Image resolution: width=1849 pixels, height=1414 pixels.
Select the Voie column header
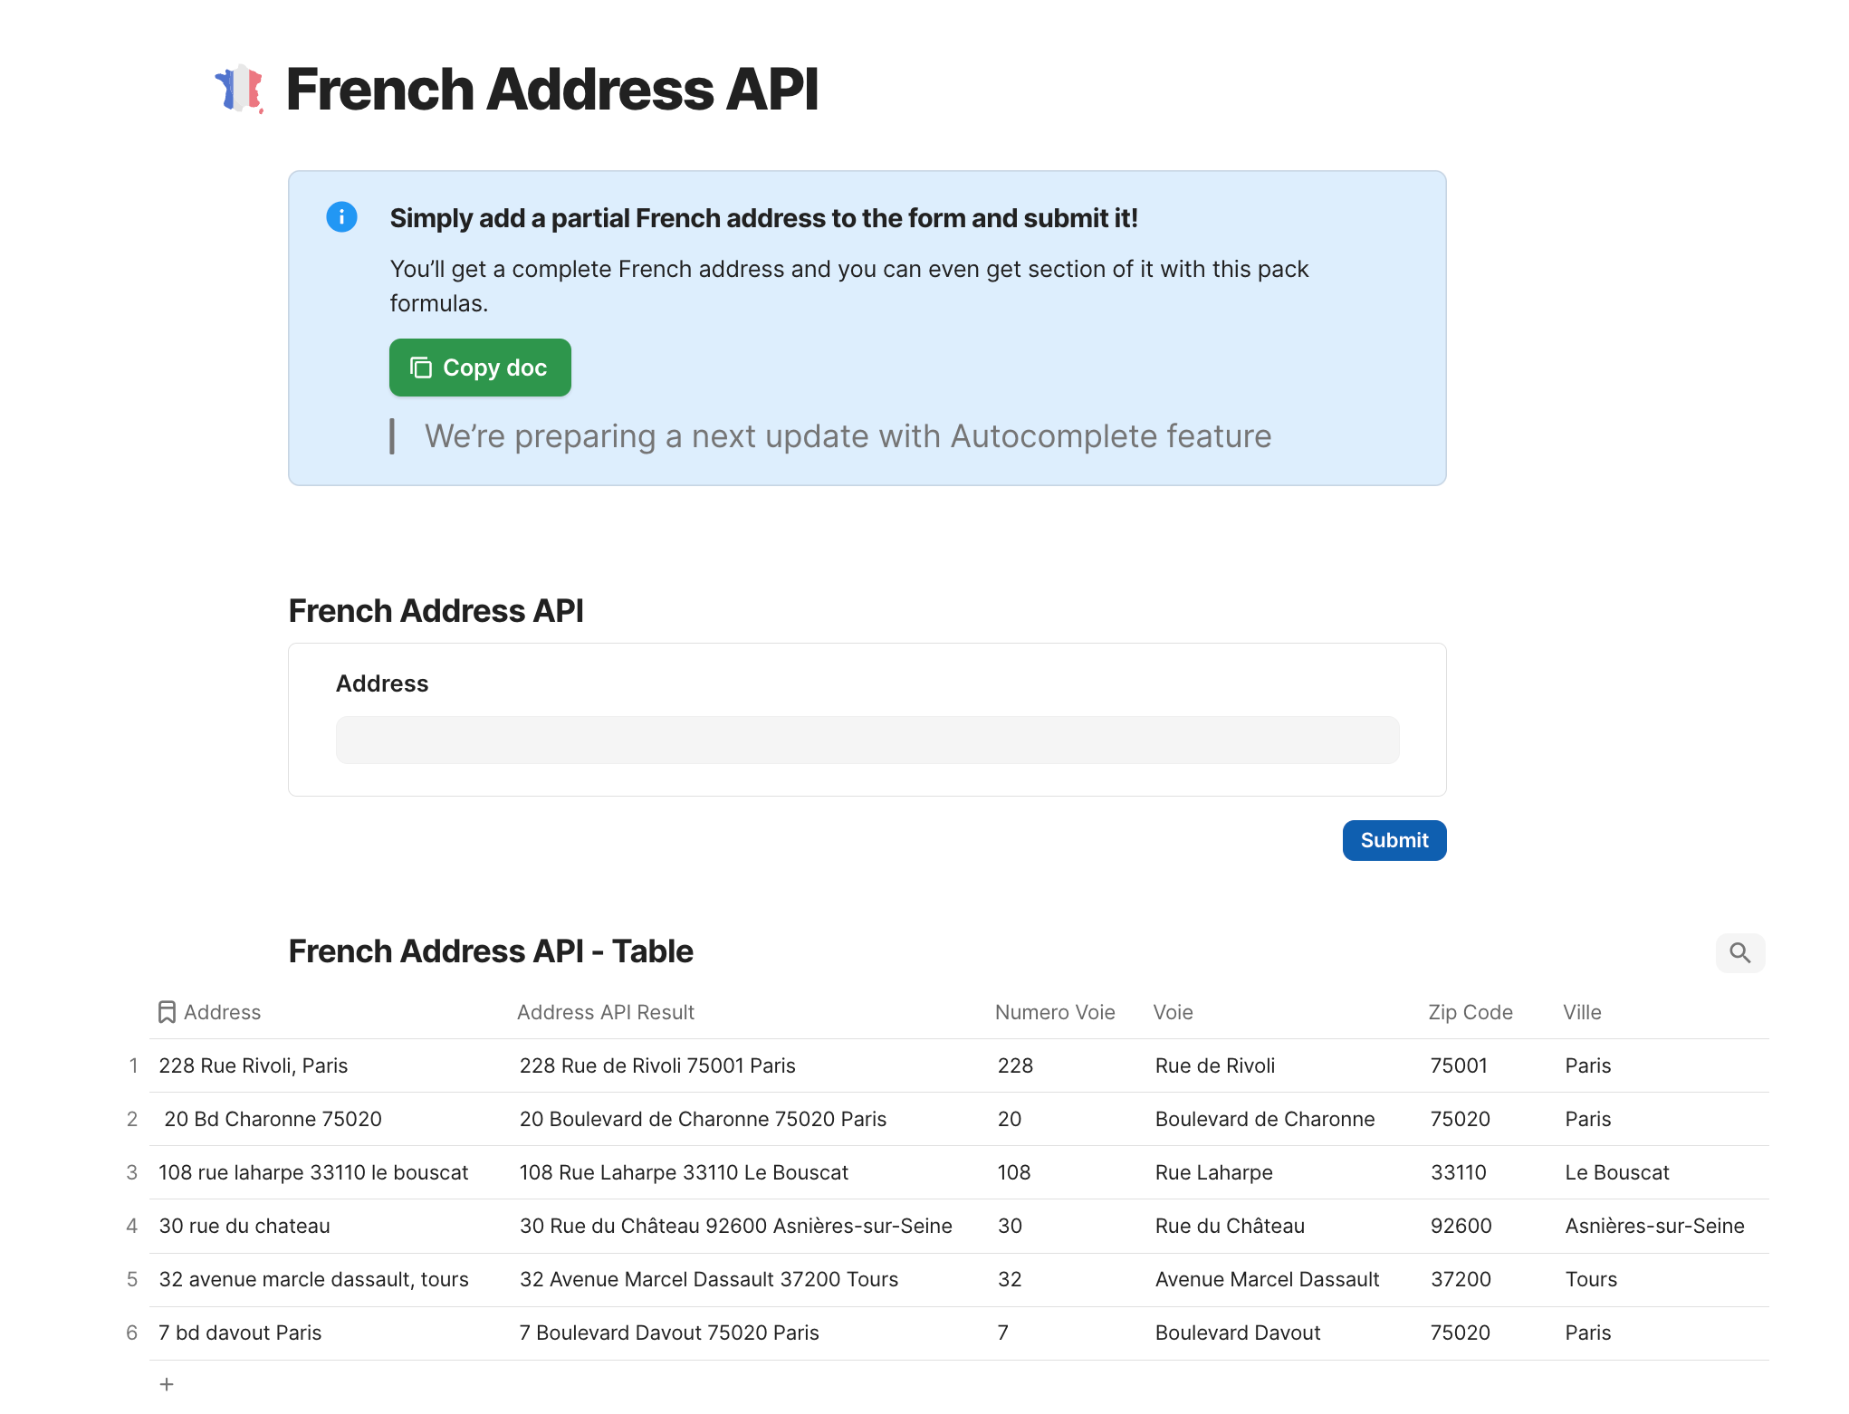tap(1173, 1012)
